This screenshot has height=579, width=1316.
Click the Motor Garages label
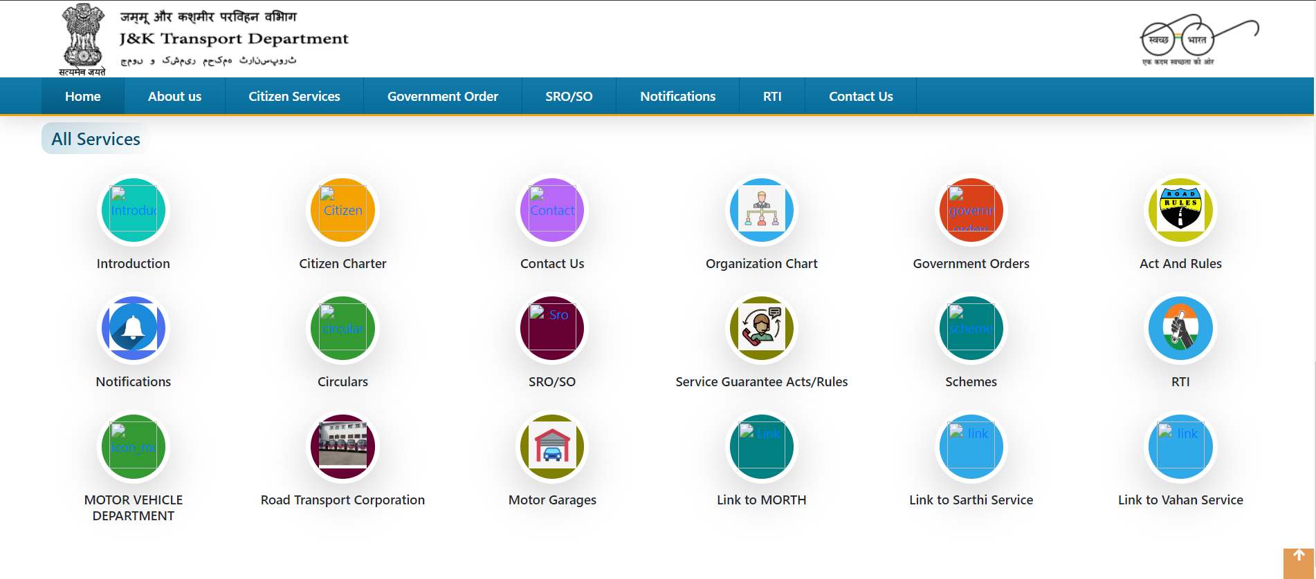coord(552,500)
